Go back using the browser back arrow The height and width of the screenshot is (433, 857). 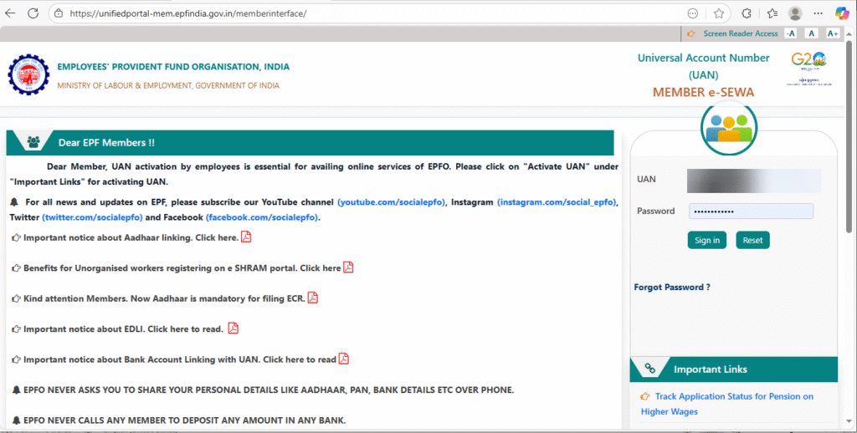[10, 13]
